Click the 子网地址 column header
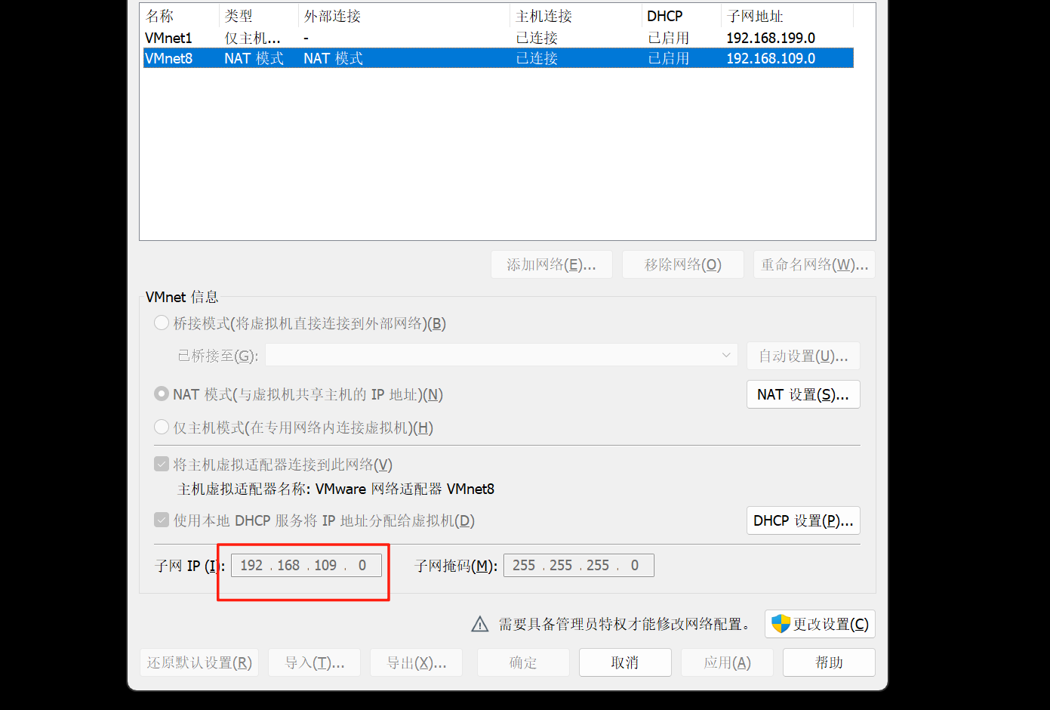Viewport: 1050px width, 710px height. coord(788,16)
